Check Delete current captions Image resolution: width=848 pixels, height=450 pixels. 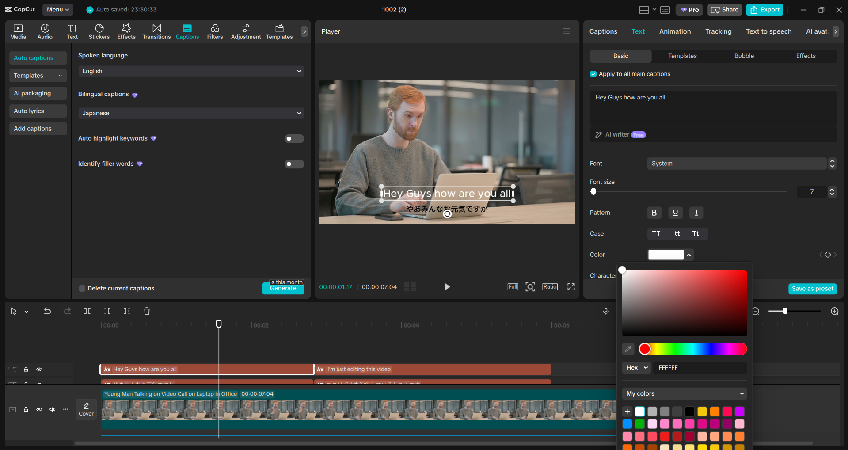(82, 288)
